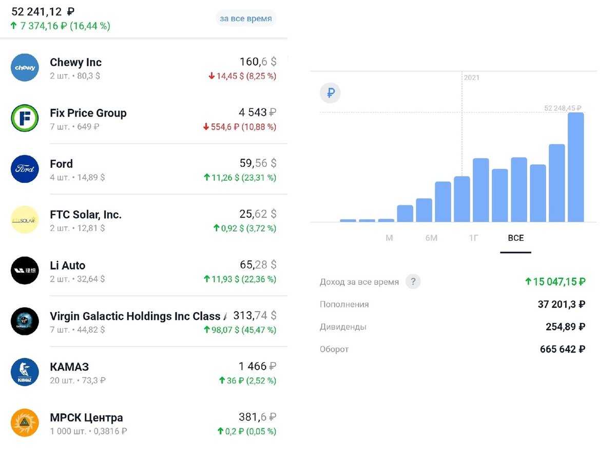
Task: Tap МРСК Центра value 381,6 ₽
Action: (x=258, y=417)
